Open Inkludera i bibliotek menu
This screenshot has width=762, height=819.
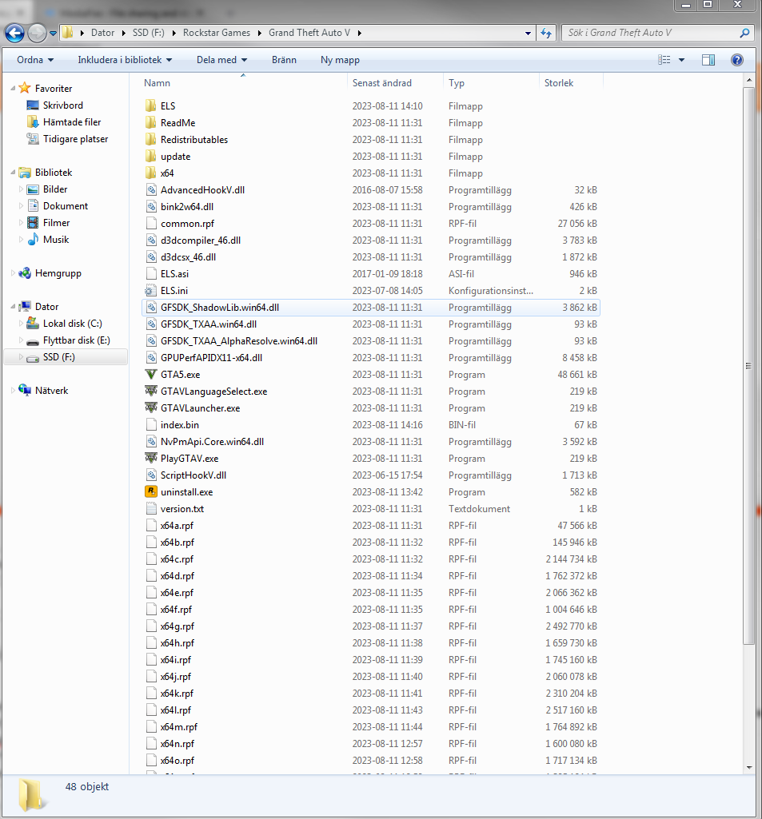125,60
